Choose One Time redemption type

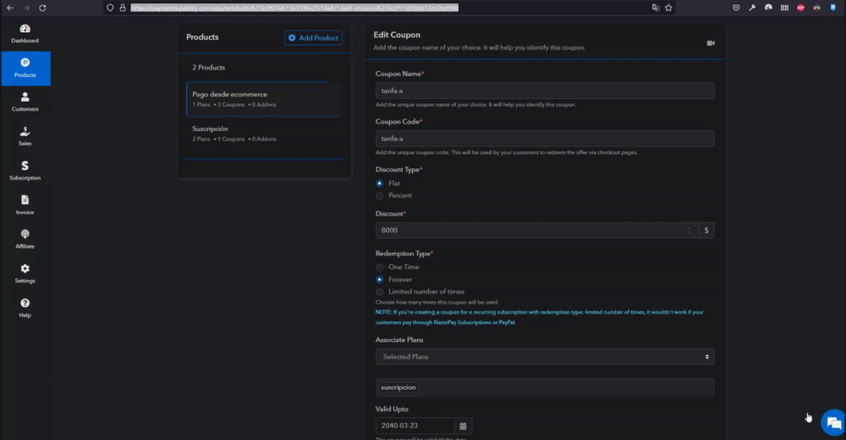pos(380,267)
